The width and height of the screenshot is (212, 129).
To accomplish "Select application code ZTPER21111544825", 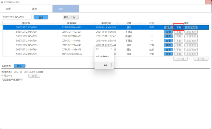I will (72, 28).
